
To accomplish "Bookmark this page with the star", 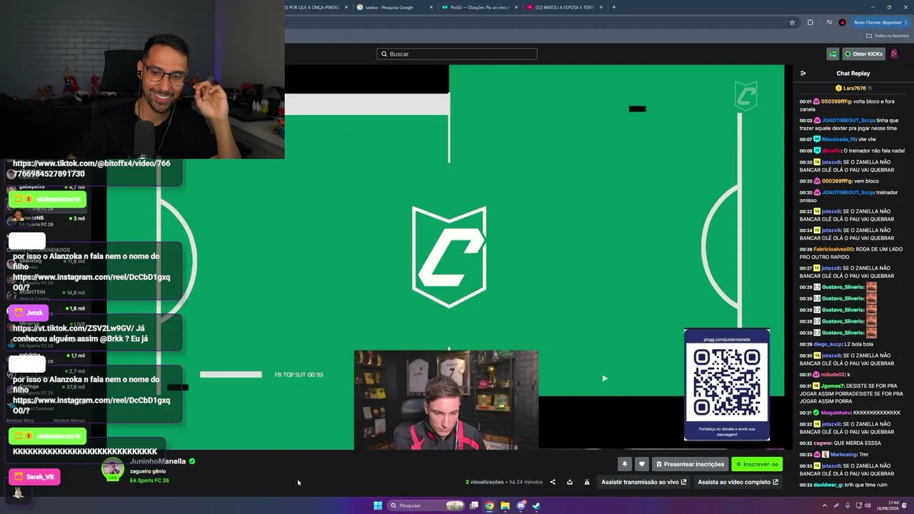I will tap(792, 22).
